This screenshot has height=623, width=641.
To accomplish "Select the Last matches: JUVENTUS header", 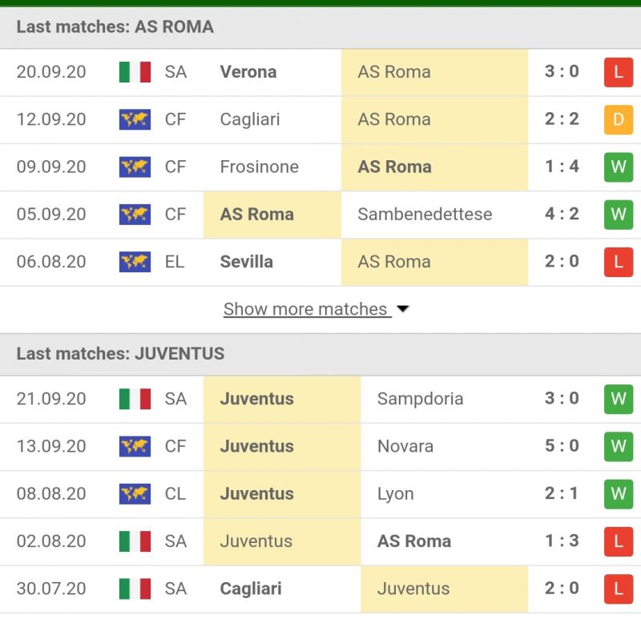I will coord(120,353).
